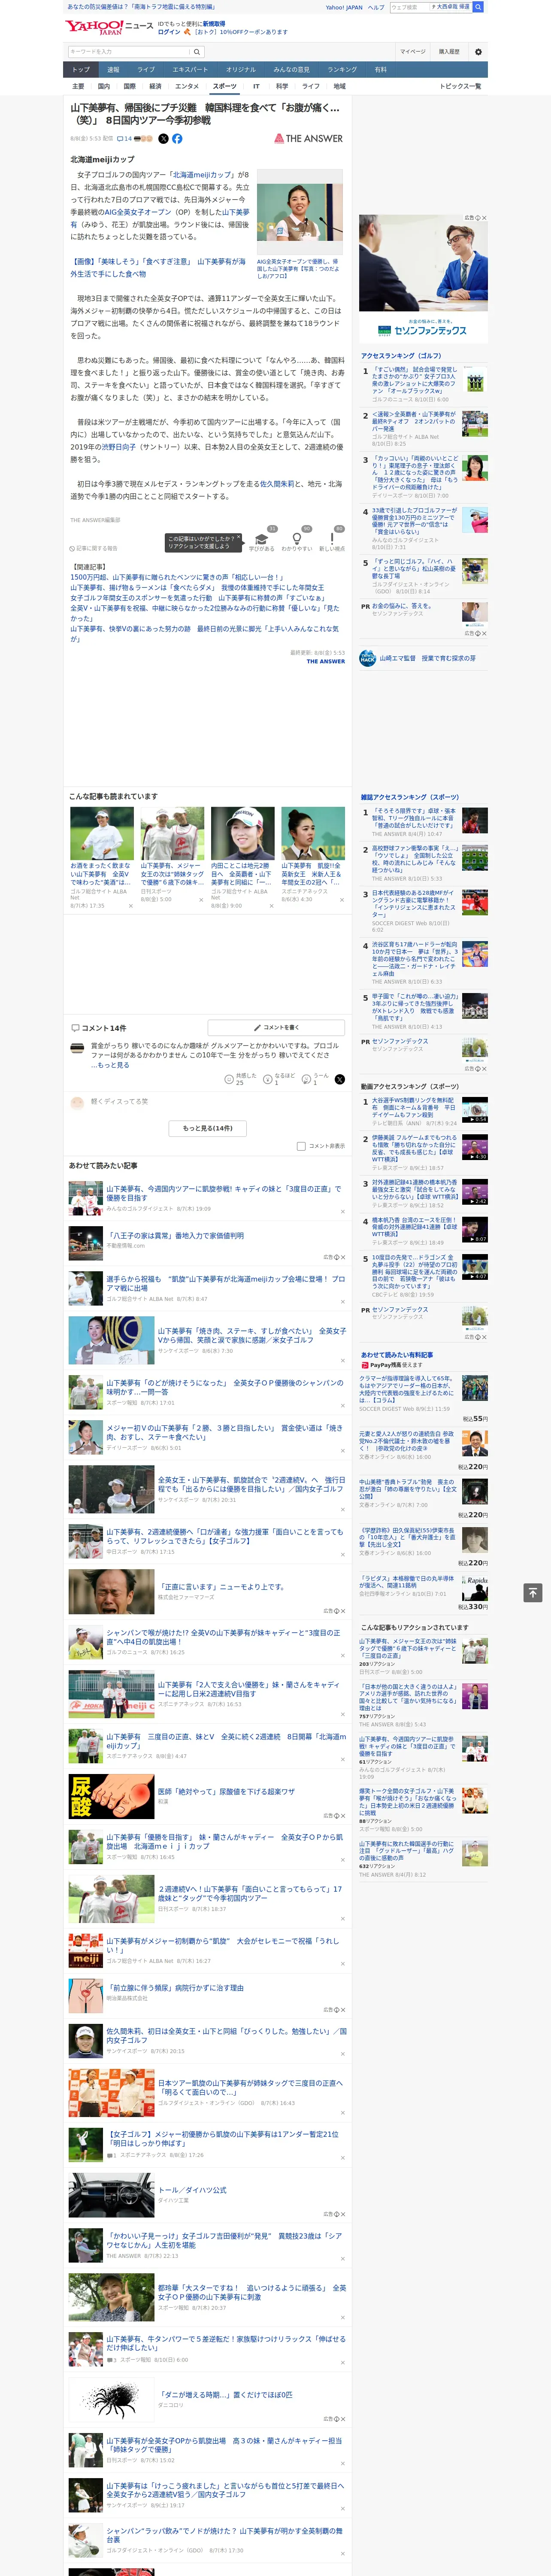This screenshot has width=551, height=2576.
Task: Open the ライブ tab in the dark navigation bar
Action: pyautogui.click(x=146, y=69)
